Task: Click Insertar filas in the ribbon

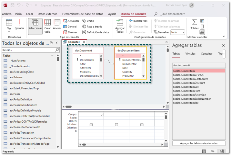Action: tap(138, 21)
